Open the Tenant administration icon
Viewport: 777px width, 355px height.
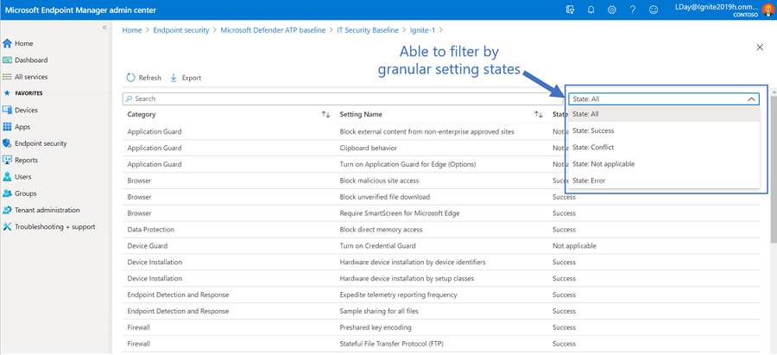pos(8,210)
